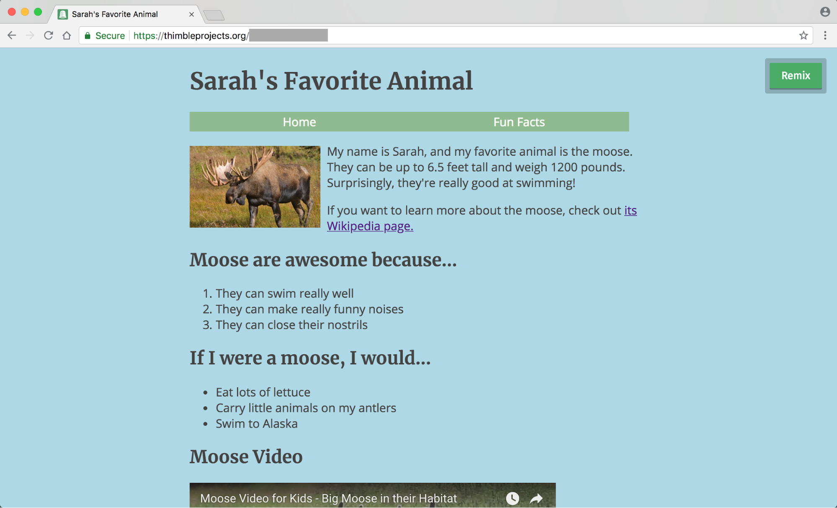
Task: Open the browser home page
Action: 67,35
